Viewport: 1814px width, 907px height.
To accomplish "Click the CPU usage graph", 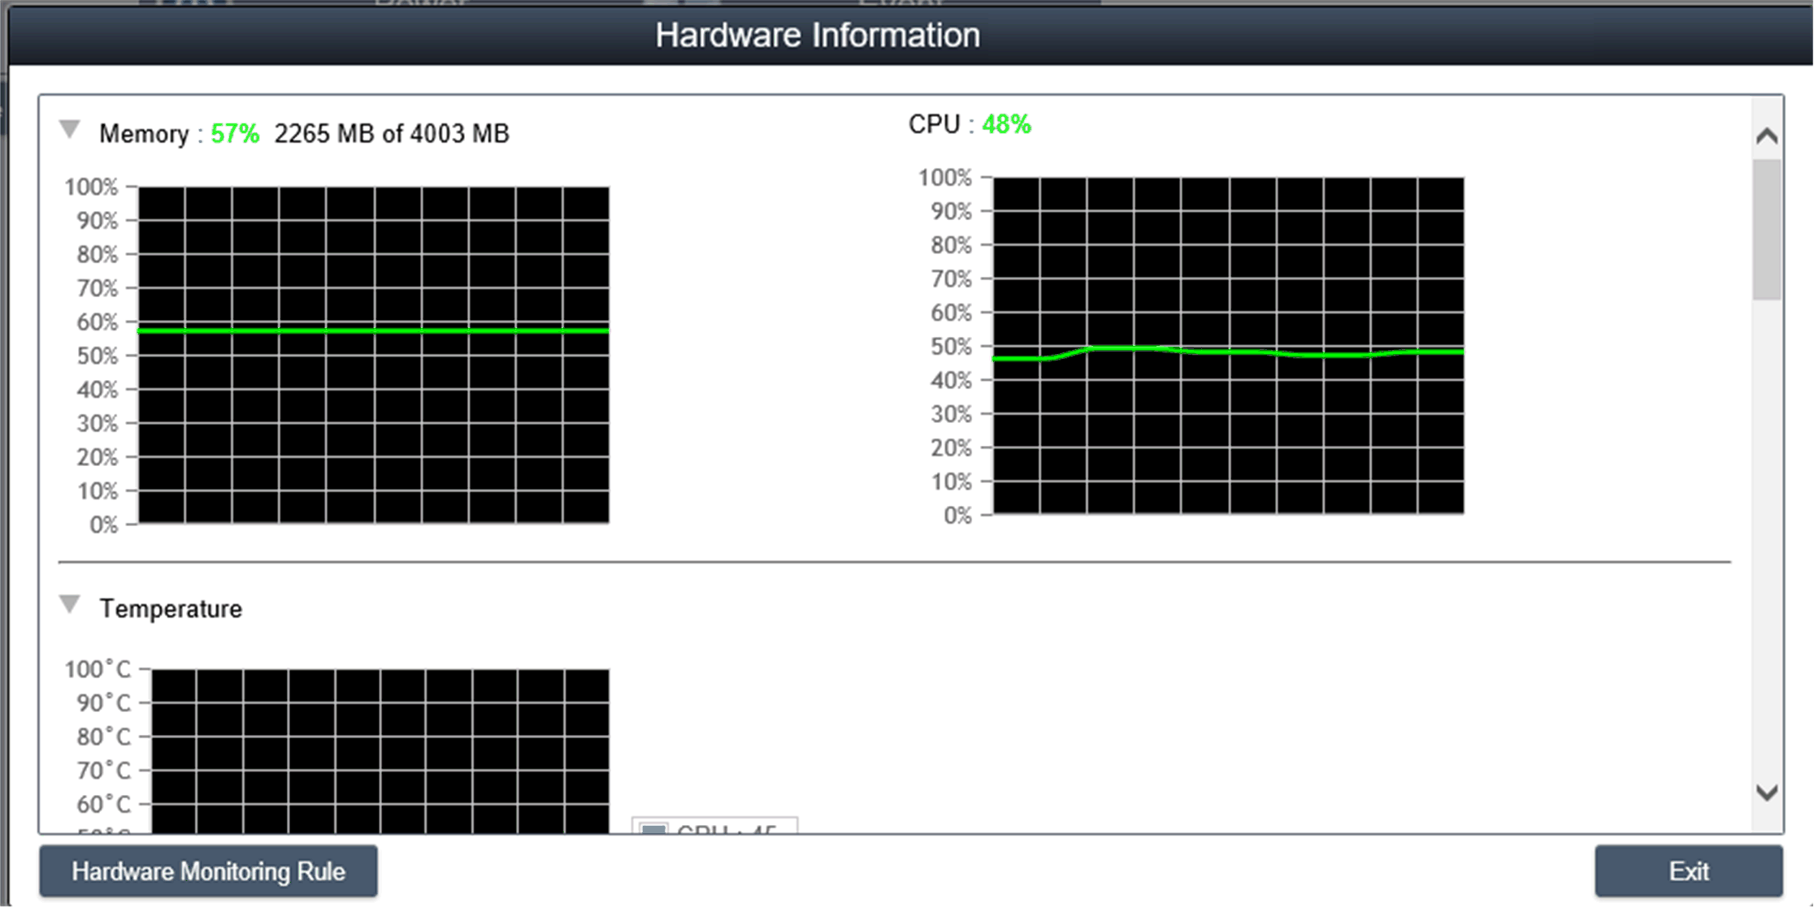I will 1228,345.
